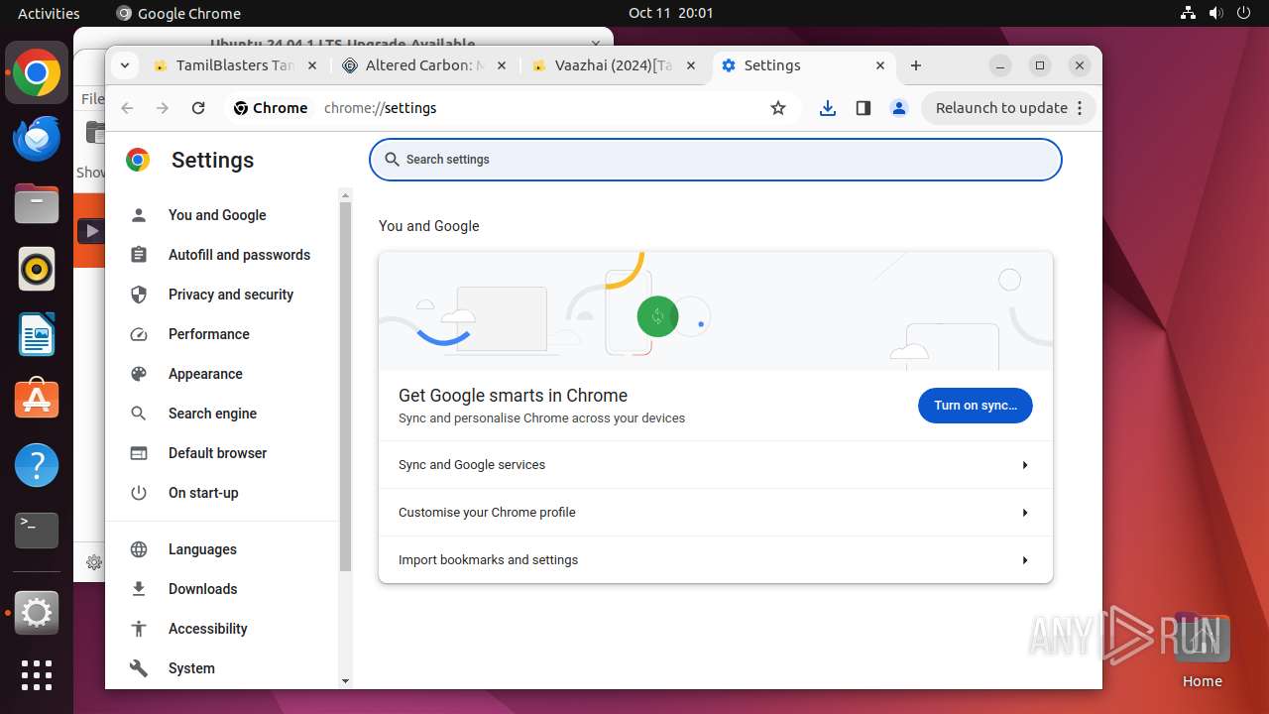Viewport: 1269px width, 714px height.
Task: Open the system status menu
Action: pyautogui.click(x=1215, y=13)
